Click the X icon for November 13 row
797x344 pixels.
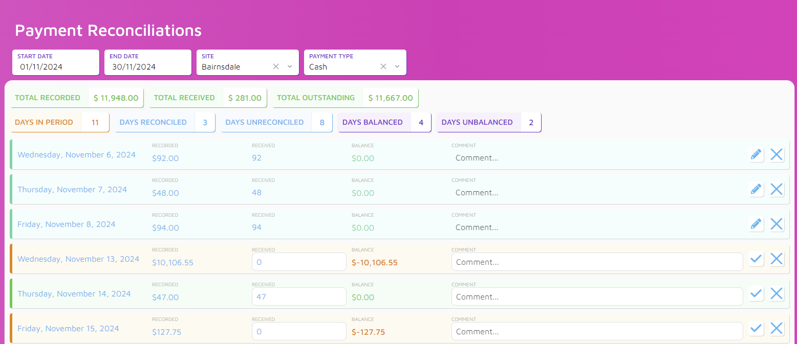click(777, 259)
